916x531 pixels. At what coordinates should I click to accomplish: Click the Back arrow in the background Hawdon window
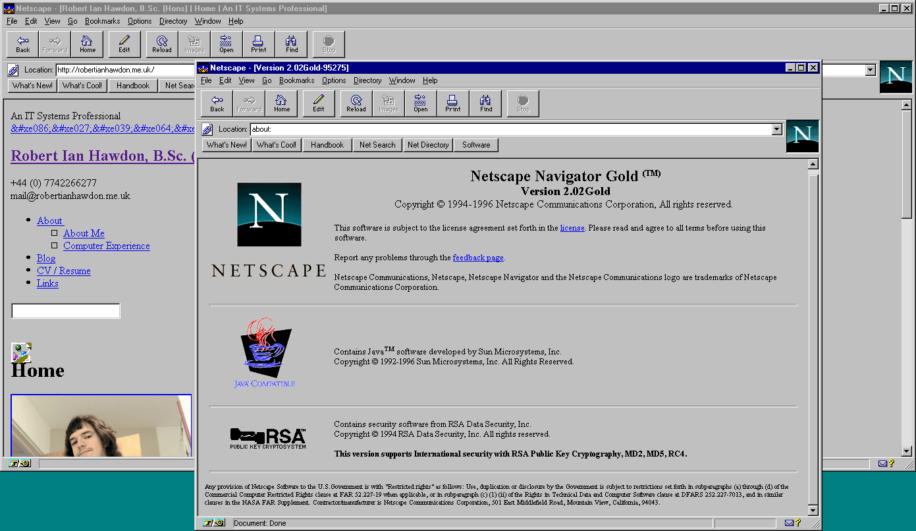click(x=23, y=44)
